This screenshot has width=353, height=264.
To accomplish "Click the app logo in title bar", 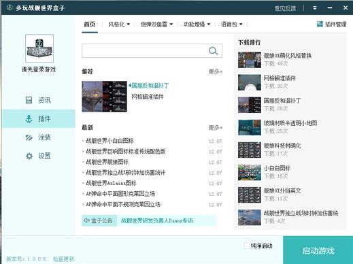I will click(10, 8).
